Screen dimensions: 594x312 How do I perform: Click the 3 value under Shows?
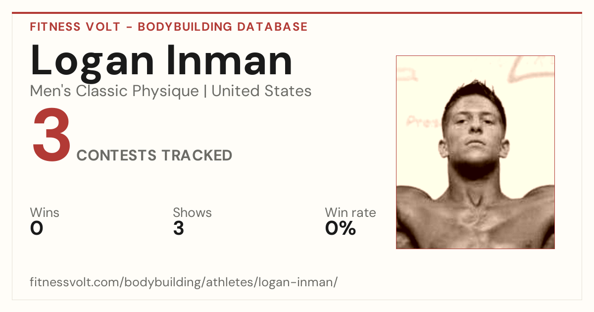point(179,228)
